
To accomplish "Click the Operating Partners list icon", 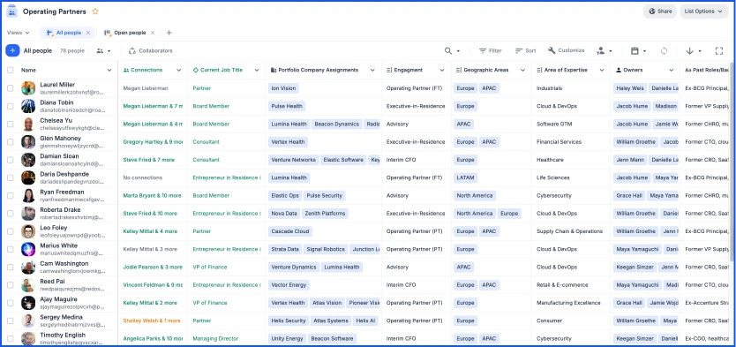I will coord(11,11).
